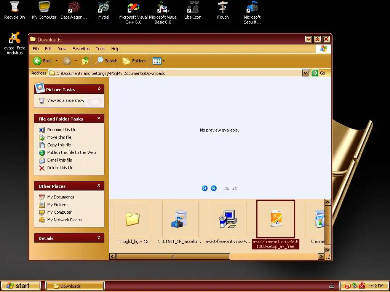Image resolution: width=390 pixels, height=292 pixels.
Task: Expand the Address bar dropdown
Action: point(305,73)
